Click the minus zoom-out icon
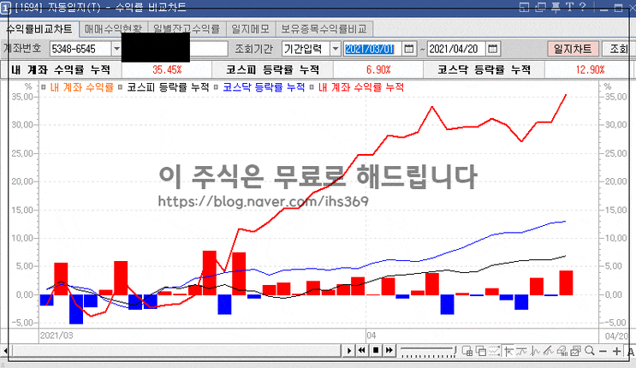636x368 pixels. click(603, 352)
